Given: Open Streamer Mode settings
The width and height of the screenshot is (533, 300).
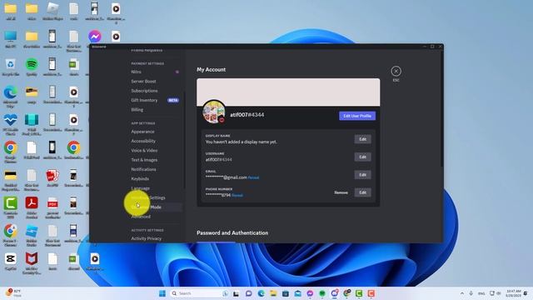Looking at the screenshot, I should pyautogui.click(x=155, y=207).
